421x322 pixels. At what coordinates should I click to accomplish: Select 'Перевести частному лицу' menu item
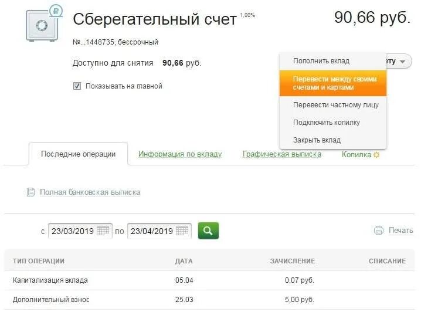pyautogui.click(x=333, y=105)
